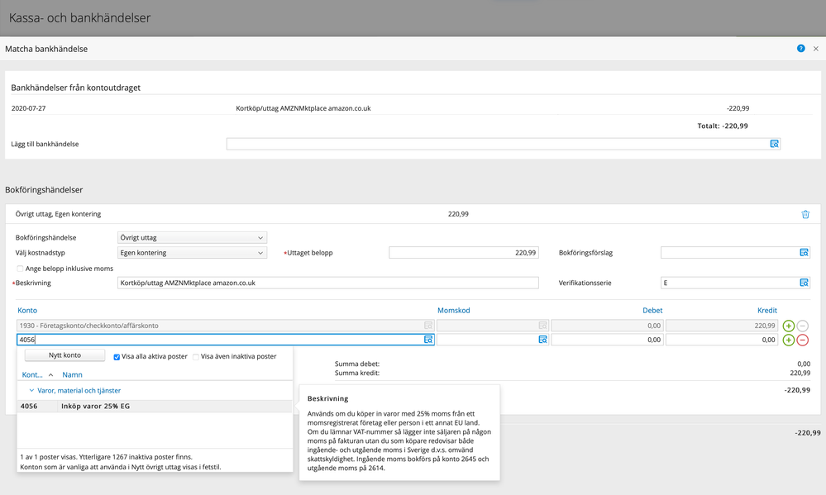Click the blue help question mark icon
826x495 pixels.
pos(800,49)
